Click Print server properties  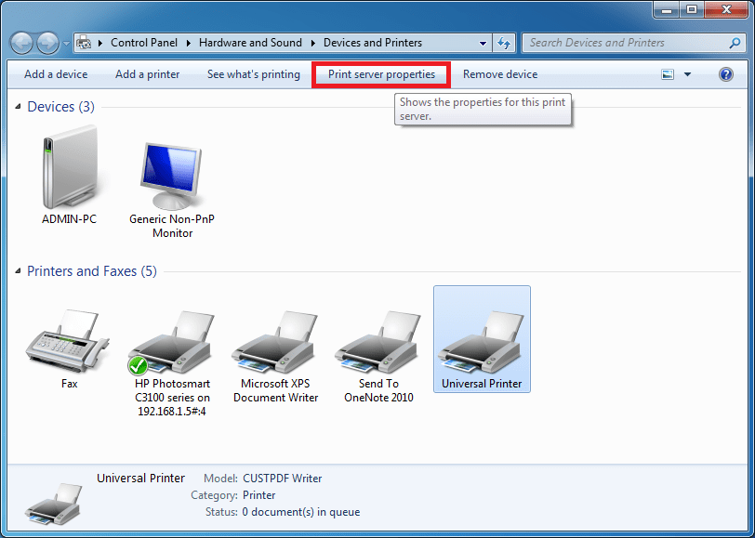pyautogui.click(x=380, y=73)
